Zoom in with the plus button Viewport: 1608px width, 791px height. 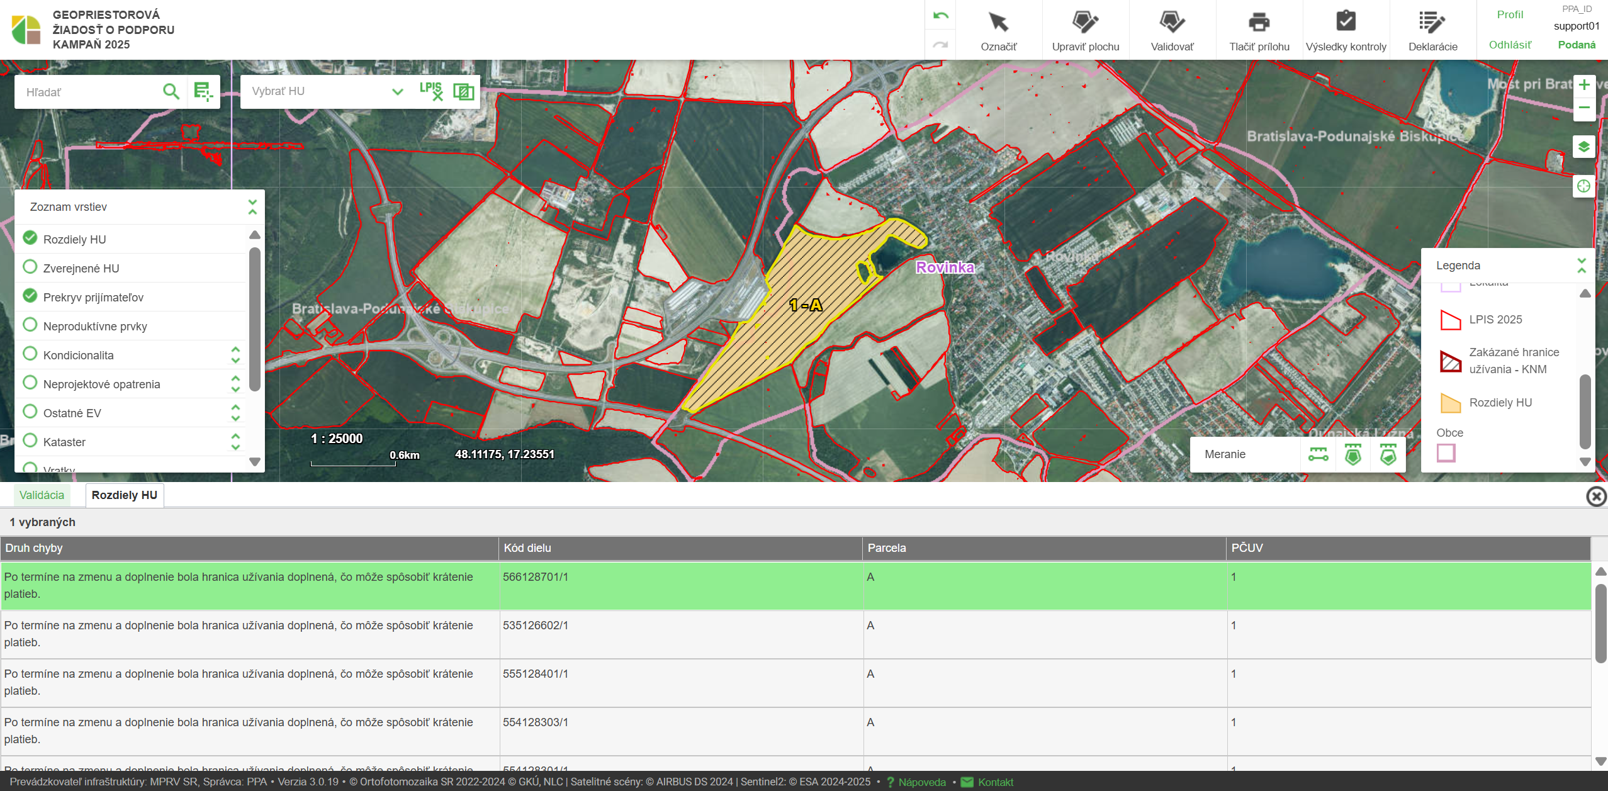pos(1583,85)
